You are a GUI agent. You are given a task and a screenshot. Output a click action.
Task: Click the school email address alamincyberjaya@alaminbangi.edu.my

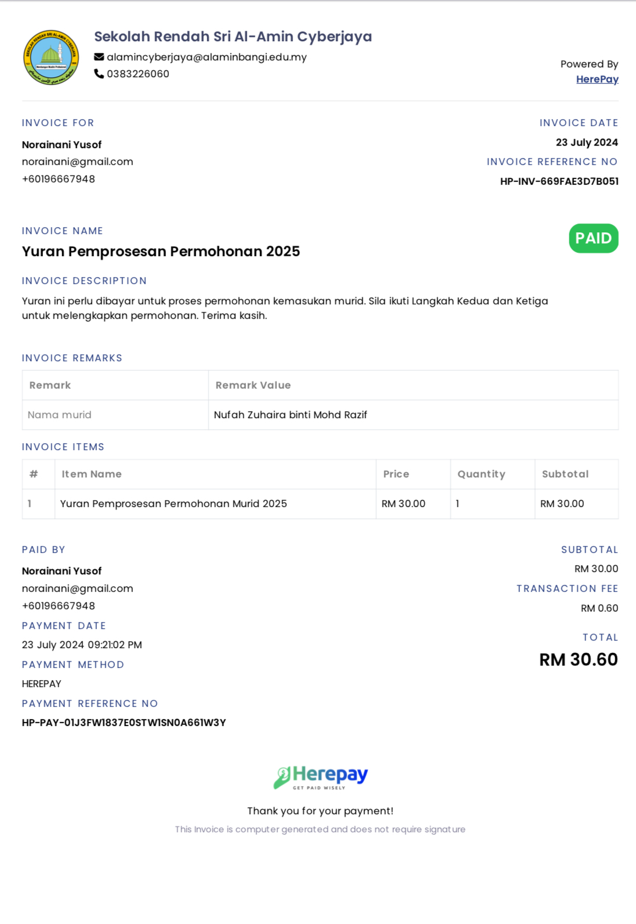click(x=207, y=57)
